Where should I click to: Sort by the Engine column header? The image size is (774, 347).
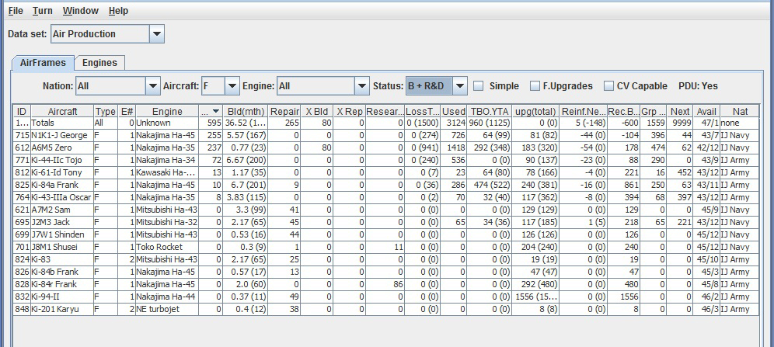tap(167, 111)
